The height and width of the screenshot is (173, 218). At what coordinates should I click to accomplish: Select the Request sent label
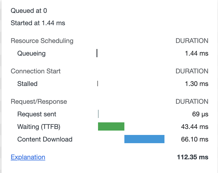pos(37,114)
